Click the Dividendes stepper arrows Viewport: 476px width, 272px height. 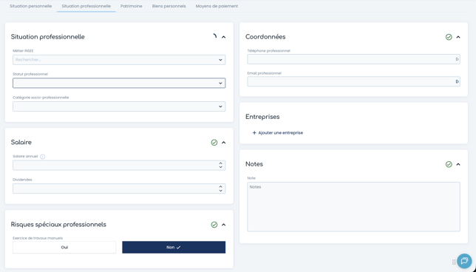[x=221, y=188]
